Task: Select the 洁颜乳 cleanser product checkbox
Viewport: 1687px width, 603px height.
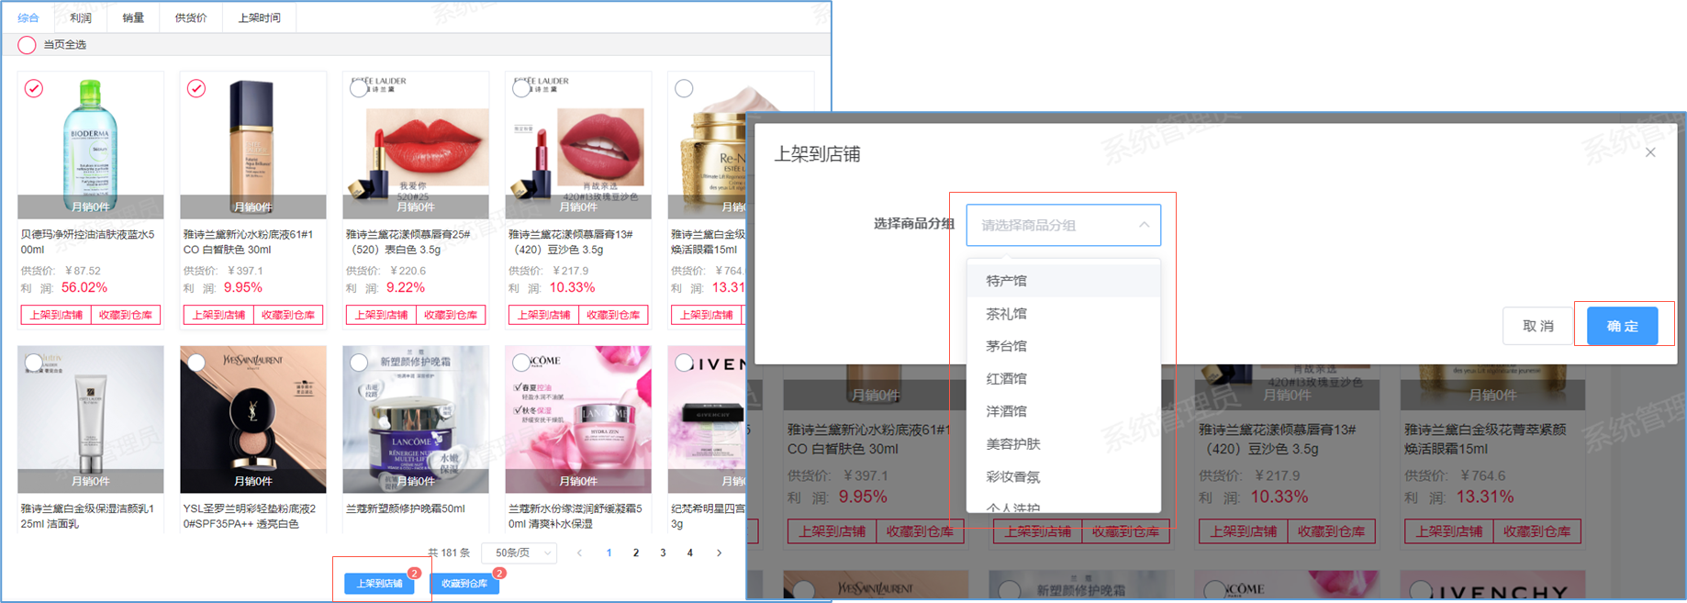Action: tap(34, 362)
